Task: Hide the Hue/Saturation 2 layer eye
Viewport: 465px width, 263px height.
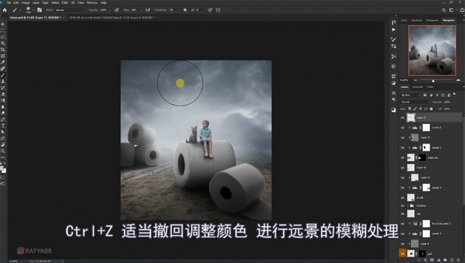Action: pos(402,224)
